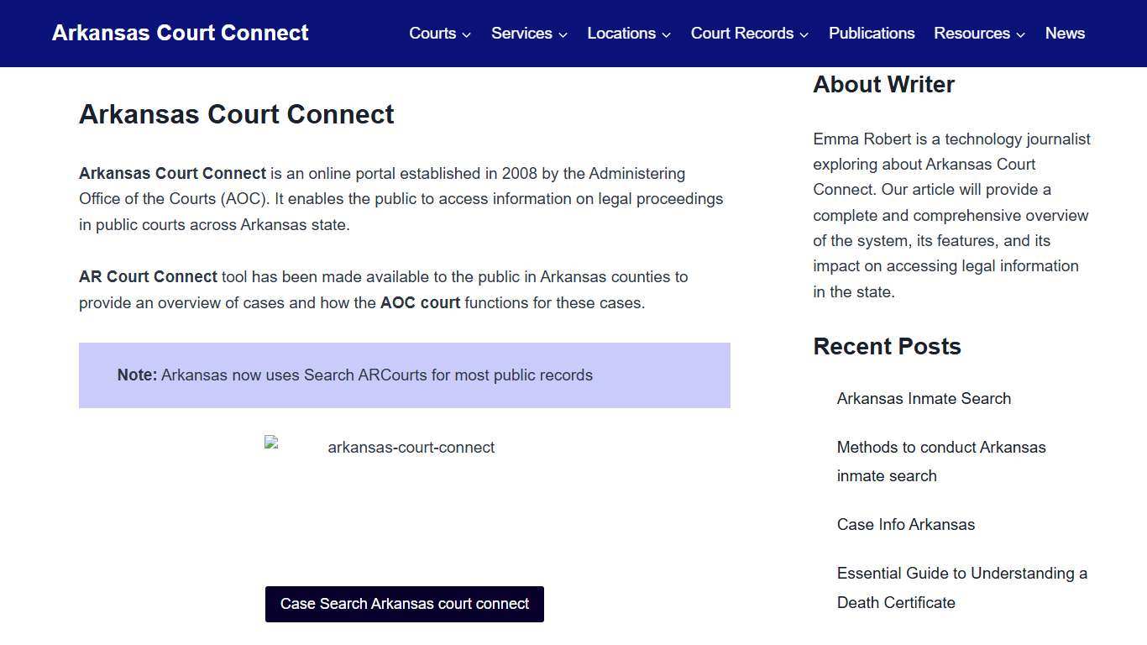Open the News menu item
Image resolution: width=1147 pixels, height=645 pixels.
(x=1065, y=34)
